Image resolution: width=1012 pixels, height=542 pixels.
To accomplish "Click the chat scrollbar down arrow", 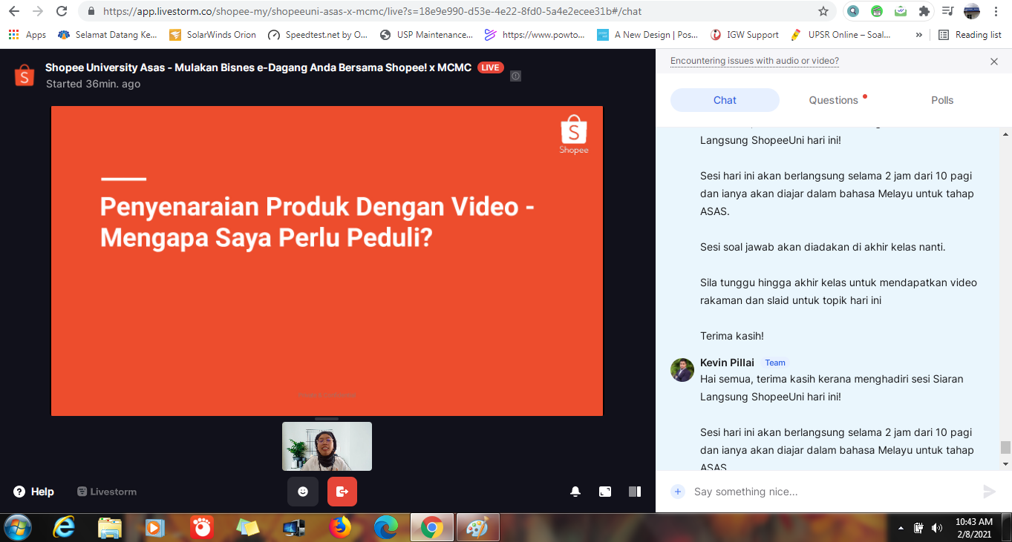I will coord(1006,463).
